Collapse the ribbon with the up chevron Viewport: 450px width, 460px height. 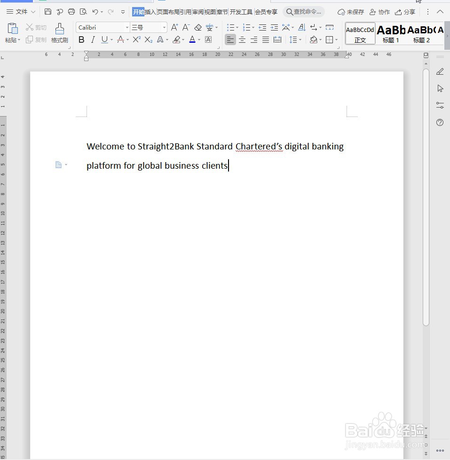pos(440,12)
